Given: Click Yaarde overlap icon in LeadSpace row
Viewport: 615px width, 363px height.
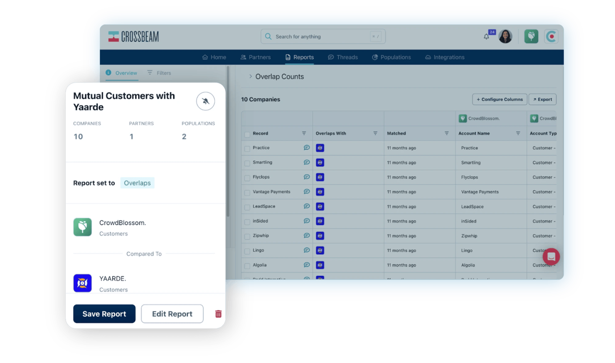Looking at the screenshot, I should (x=320, y=206).
